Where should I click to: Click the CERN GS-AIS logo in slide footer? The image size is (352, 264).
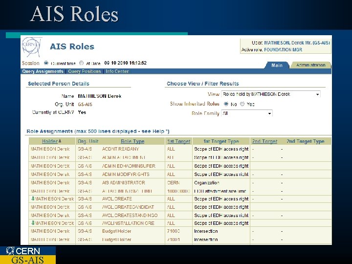click(28, 255)
